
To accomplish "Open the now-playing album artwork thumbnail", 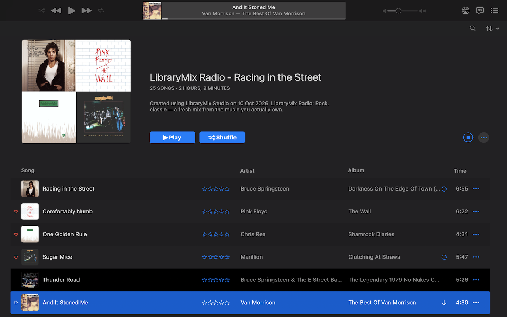I will pos(152,11).
